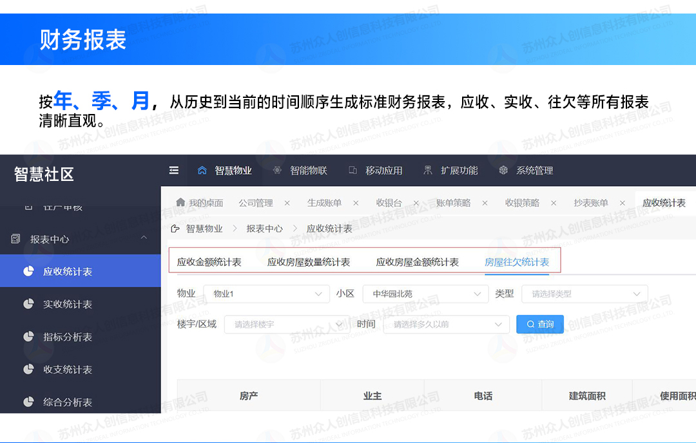Open the 智能物联 top menu
This screenshot has width=696, height=443.
(300, 171)
